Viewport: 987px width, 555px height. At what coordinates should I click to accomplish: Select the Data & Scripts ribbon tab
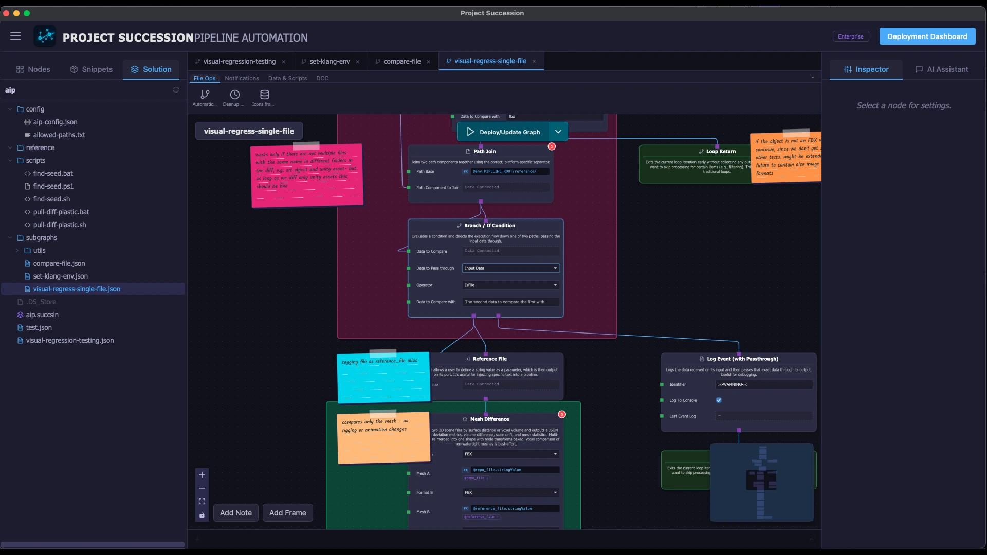(287, 78)
